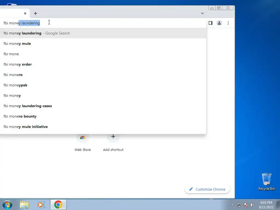280x210 pixels.
Task: Open the tab search chevron
Action: (202, 13)
